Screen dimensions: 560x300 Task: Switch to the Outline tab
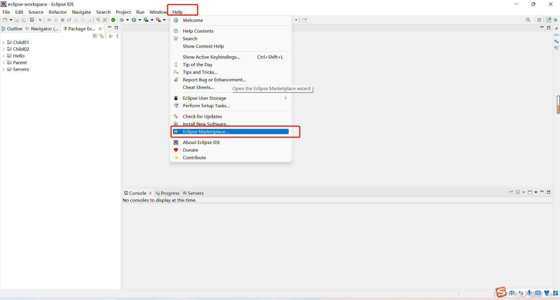point(12,29)
